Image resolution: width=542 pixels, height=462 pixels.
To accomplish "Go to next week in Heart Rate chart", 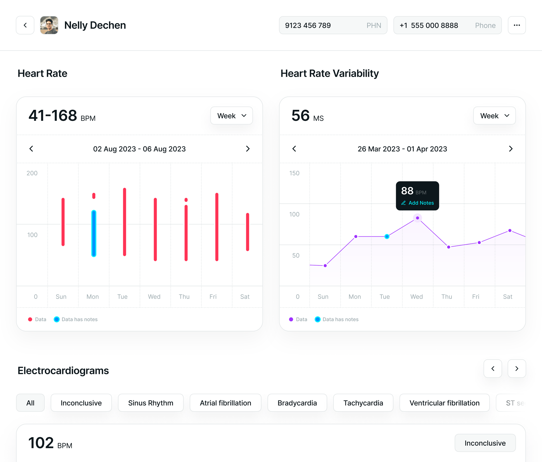I will pos(248,149).
